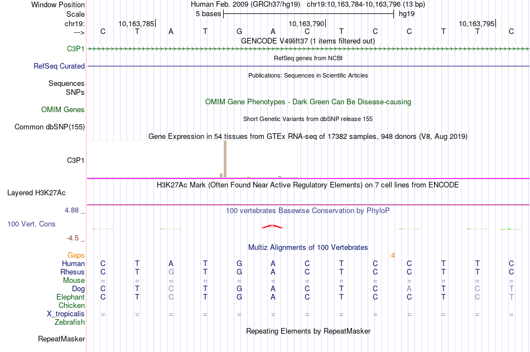Open Gene Expression in 54 tissues title
Image resolution: width=530 pixels, height=352 pixels.
pyautogui.click(x=308, y=136)
